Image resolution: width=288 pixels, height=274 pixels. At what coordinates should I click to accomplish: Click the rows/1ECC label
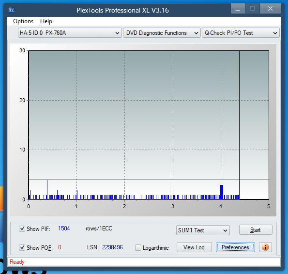click(99, 228)
